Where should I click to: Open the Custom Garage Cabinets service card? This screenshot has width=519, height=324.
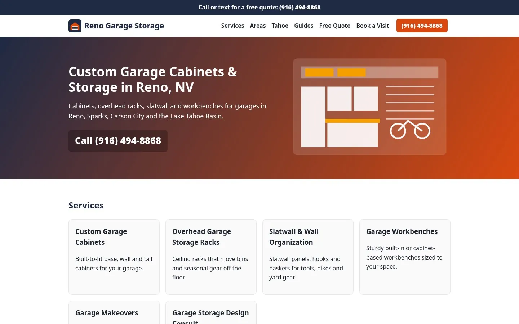tap(114, 257)
